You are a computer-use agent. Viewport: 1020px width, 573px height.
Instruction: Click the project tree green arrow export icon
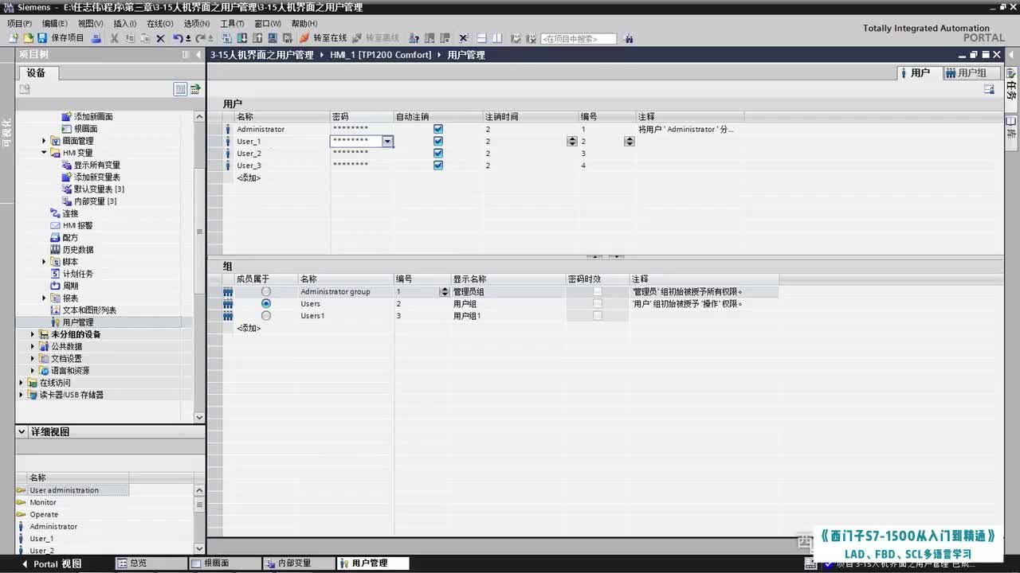[194, 89]
